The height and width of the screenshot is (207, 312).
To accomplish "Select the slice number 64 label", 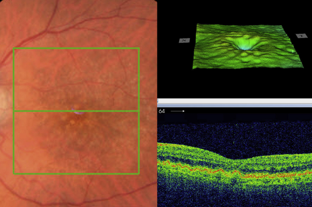I will [162, 111].
